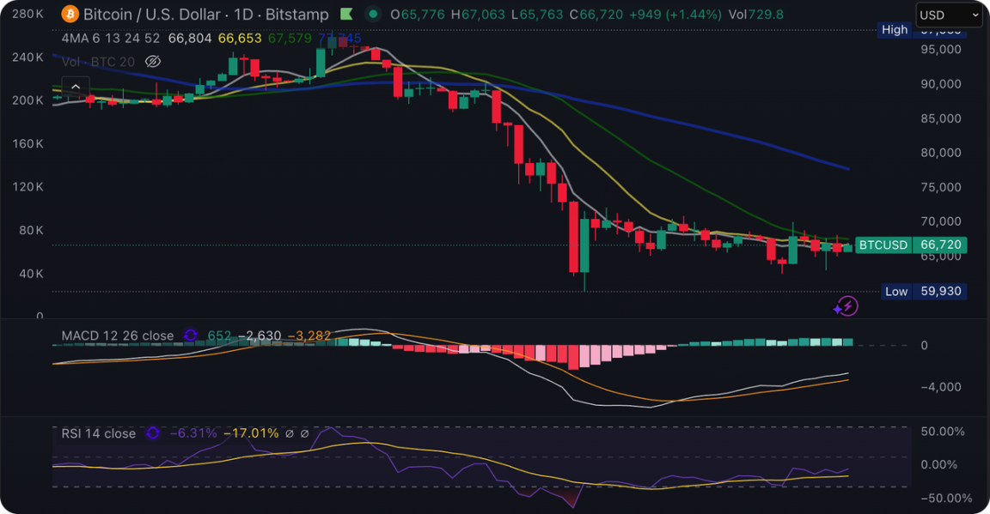Screen dimensions: 990x514
Task: Click the green flag icon beside Bitstamp
Action: tap(346, 15)
